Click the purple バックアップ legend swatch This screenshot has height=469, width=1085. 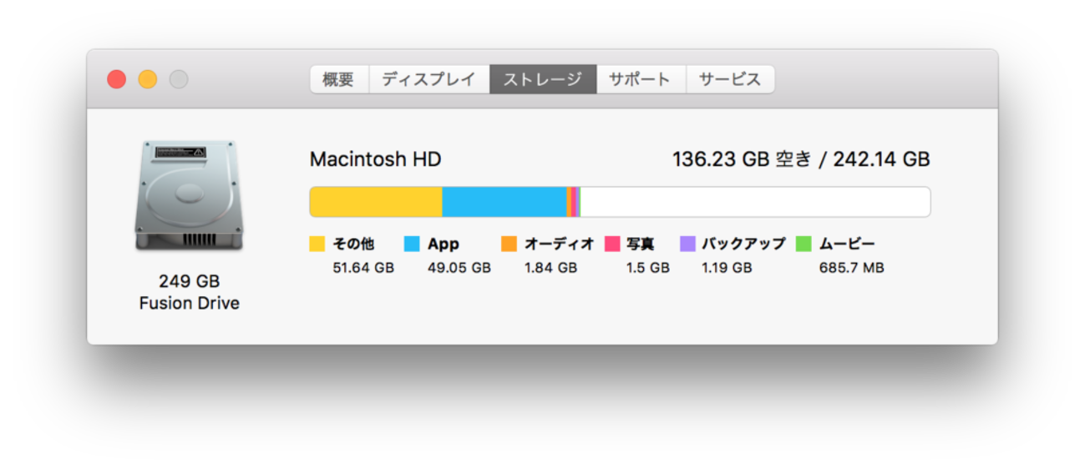pyautogui.click(x=687, y=244)
